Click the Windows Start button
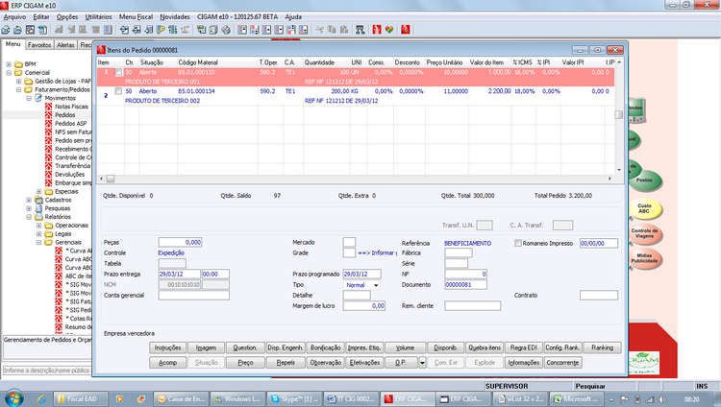The width and height of the screenshot is (721, 407). (x=15, y=397)
